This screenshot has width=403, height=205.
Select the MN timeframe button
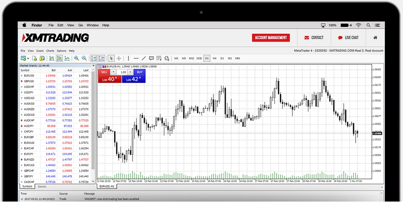(237, 58)
